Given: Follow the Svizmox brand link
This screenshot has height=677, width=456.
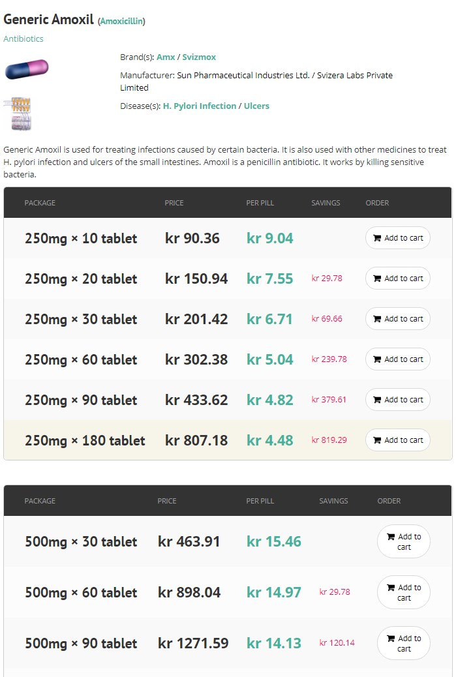Looking at the screenshot, I should coord(199,57).
